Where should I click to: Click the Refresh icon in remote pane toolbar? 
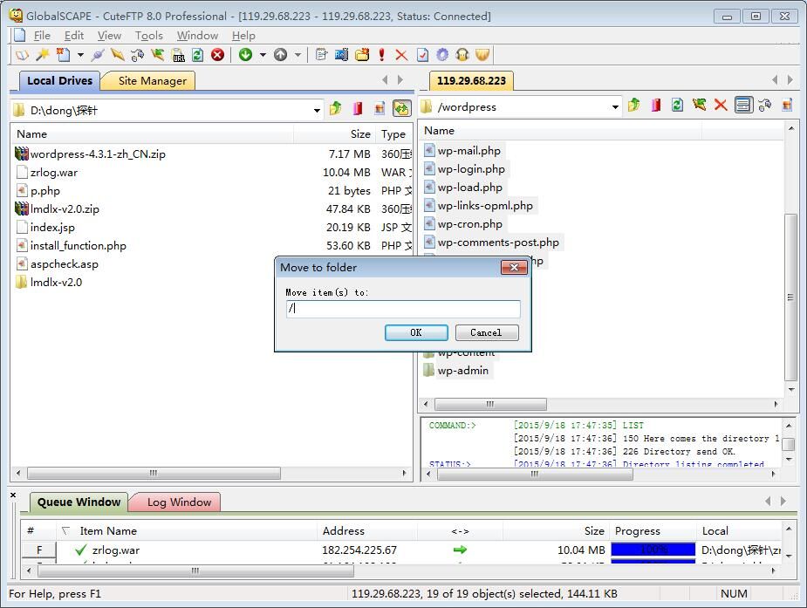tap(677, 105)
